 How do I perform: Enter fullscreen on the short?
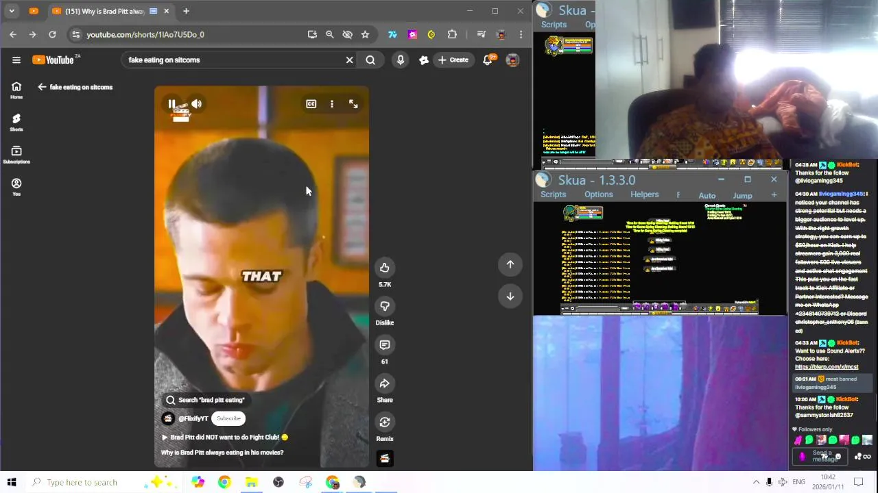point(353,104)
